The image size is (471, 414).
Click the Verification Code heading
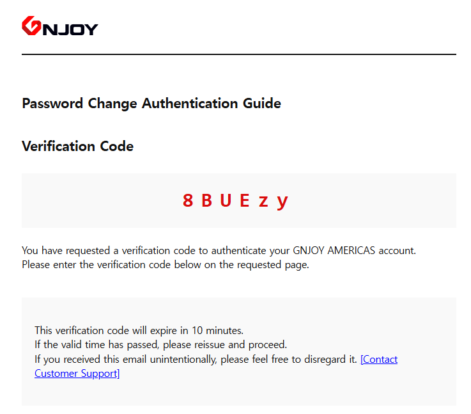click(77, 146)
